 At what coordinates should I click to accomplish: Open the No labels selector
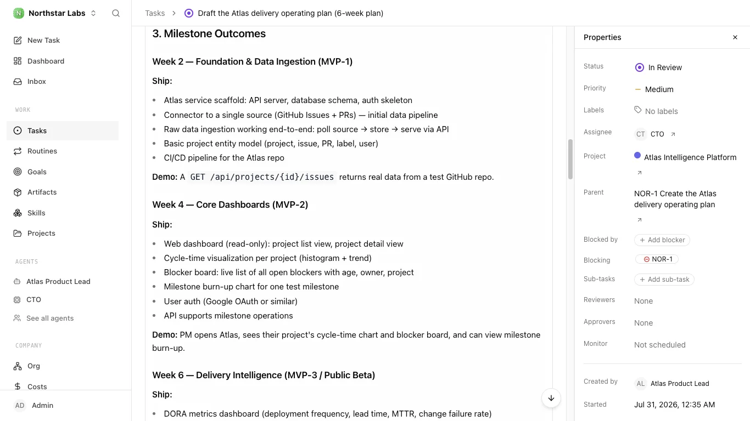pyautogui.click(x=656, y=111)
